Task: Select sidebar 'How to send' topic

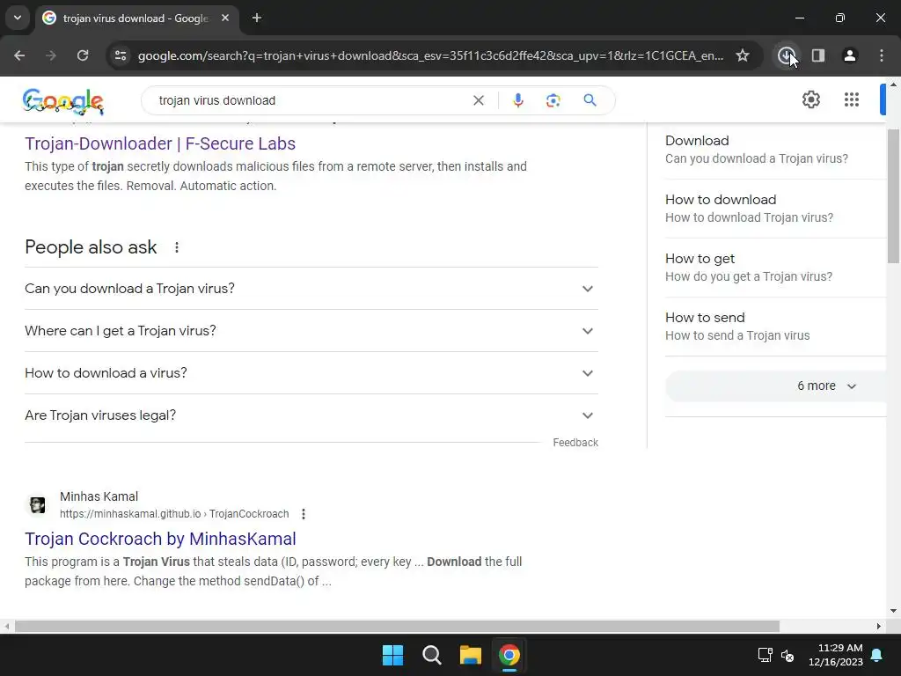Action: tap(774, 327)
